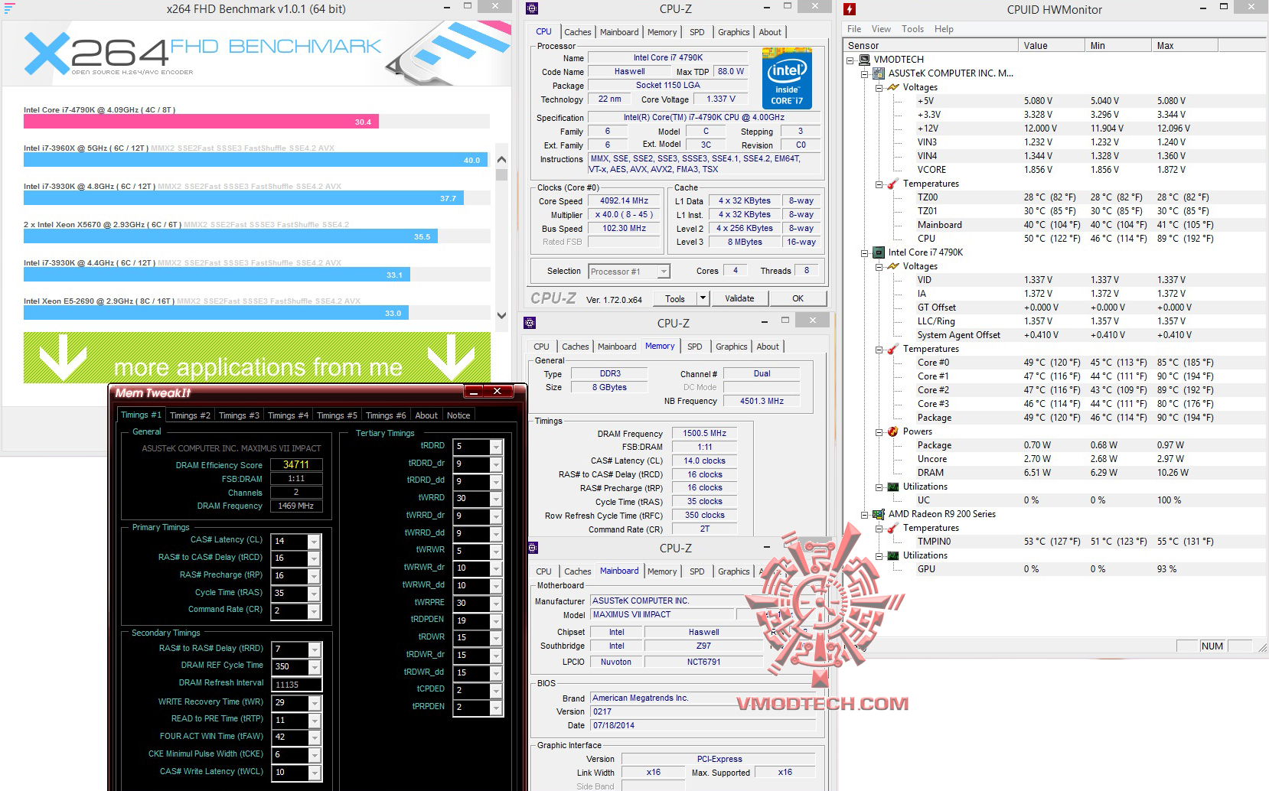Click the up arrow of the x264 results scrollbar

pos(502,160)
